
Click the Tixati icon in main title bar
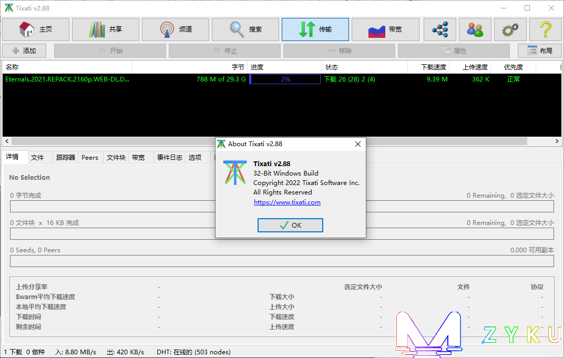point(8,8)
